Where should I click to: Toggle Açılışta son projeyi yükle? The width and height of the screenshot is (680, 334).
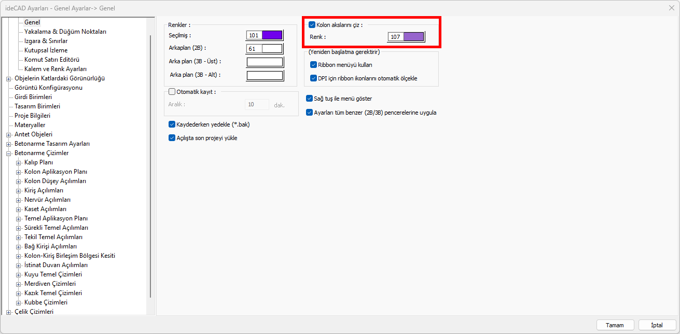coord(172,138)
